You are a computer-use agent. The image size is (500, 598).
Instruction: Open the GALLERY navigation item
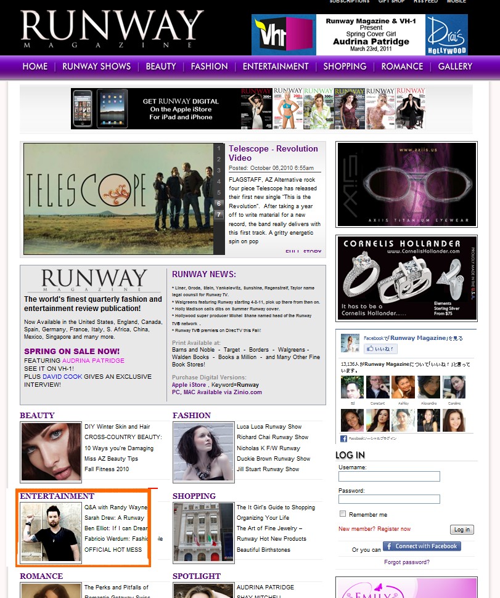tap(456, 67)
